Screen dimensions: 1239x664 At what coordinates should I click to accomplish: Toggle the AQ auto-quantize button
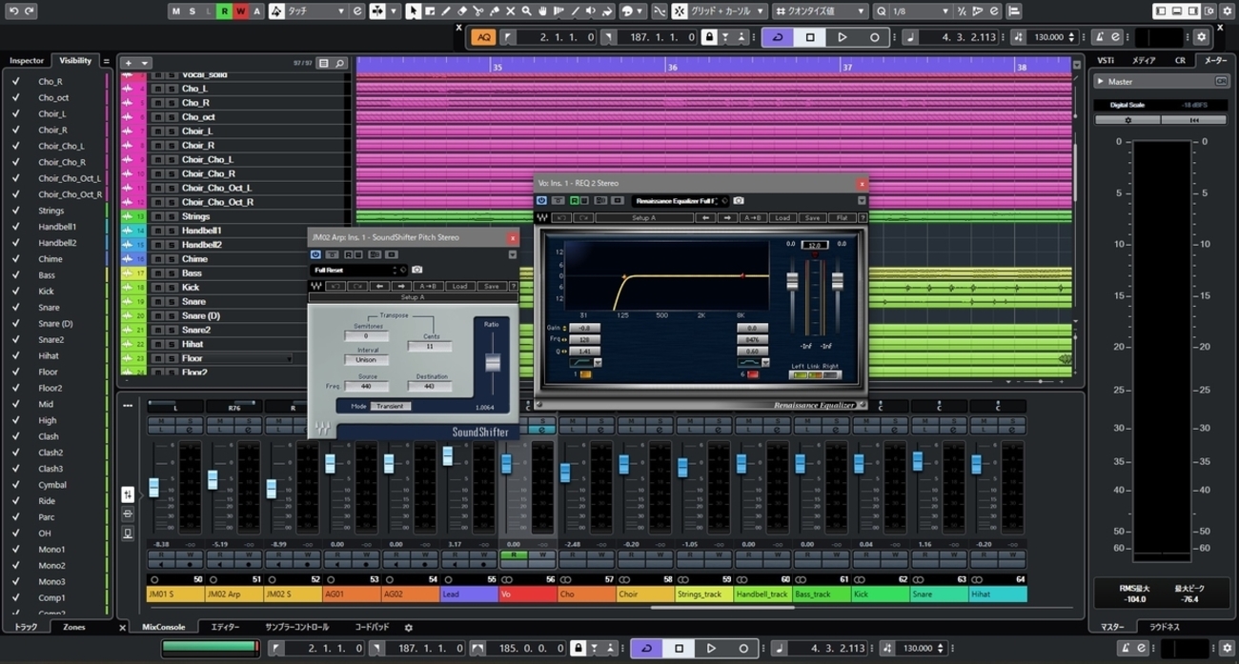pos(483,37)
